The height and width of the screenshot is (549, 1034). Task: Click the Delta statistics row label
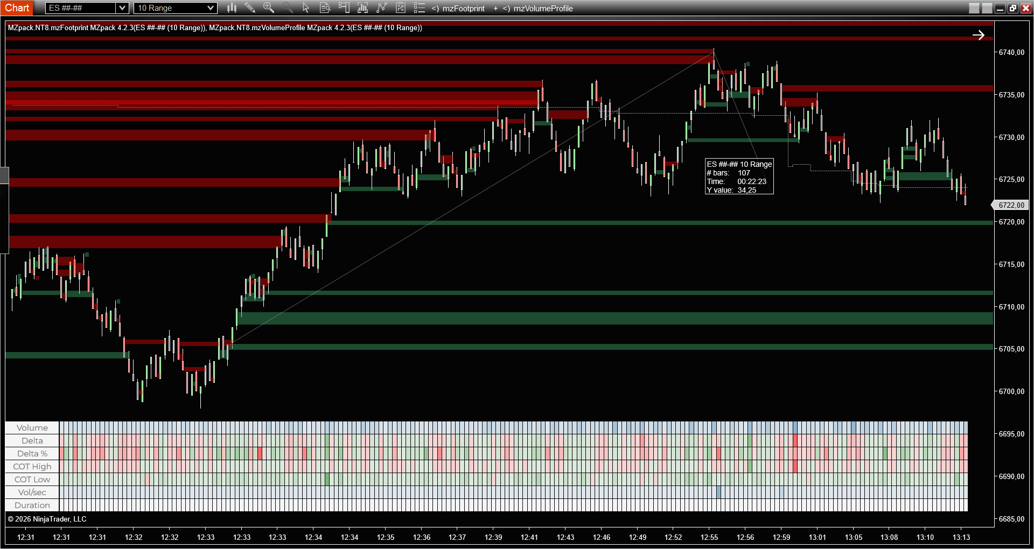(x=32, y=441)
